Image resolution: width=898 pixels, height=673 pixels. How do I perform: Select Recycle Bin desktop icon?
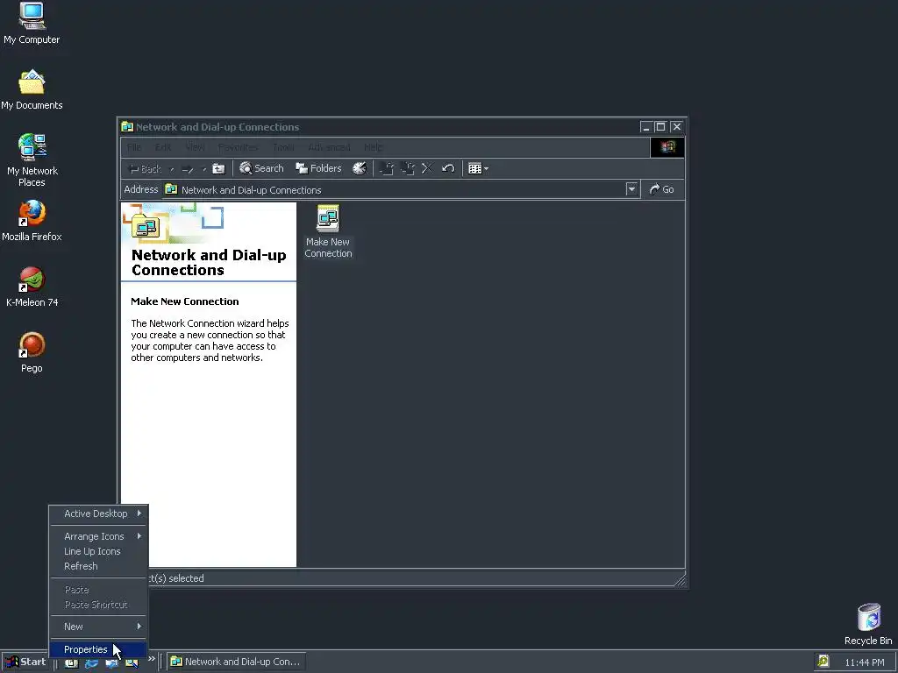coord(868,624)
